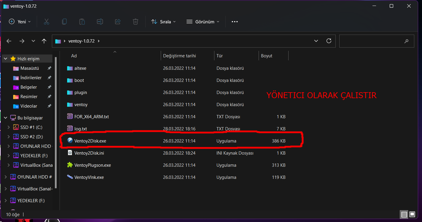This screenshot has width=422, height=222.
Task: Go back with the left arrow
Action: pyautogui.click(x=9, y=41)
